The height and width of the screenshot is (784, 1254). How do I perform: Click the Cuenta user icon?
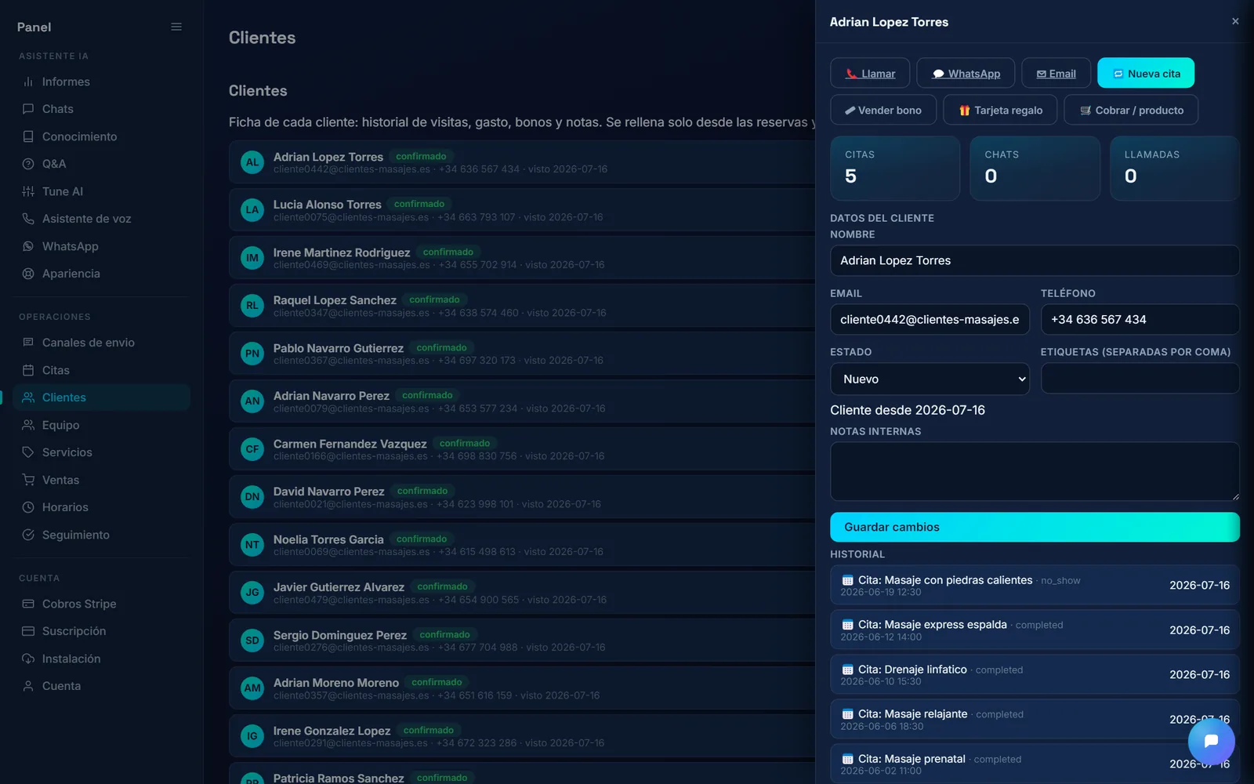28,686
